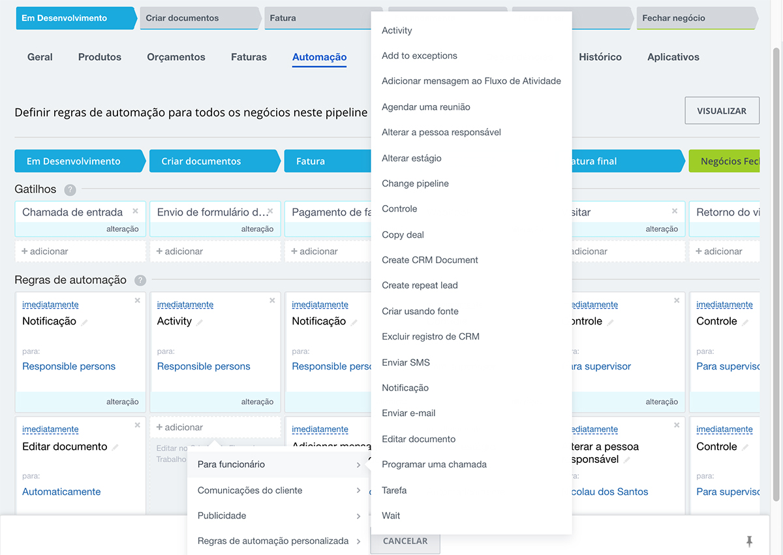Open the imediatamente delay link on Activity rule
Screen dimensions: 783x555
point(185,305)
